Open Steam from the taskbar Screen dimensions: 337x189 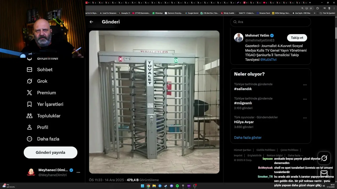166,186
